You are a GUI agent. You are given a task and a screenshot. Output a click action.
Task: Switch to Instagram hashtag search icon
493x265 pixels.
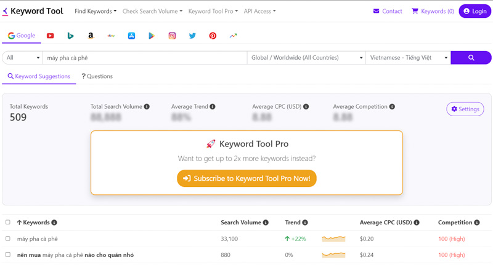coord(172,36)
